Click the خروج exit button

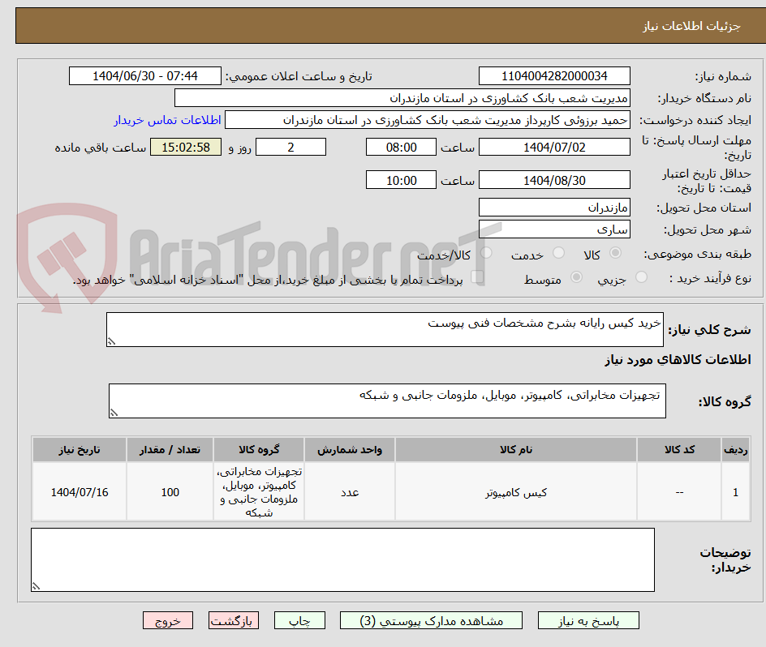(167, 619)
